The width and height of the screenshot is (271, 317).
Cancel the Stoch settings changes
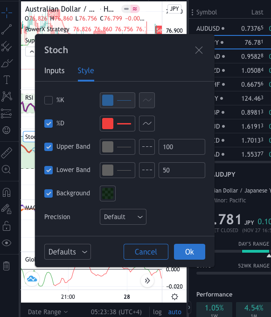146,252
